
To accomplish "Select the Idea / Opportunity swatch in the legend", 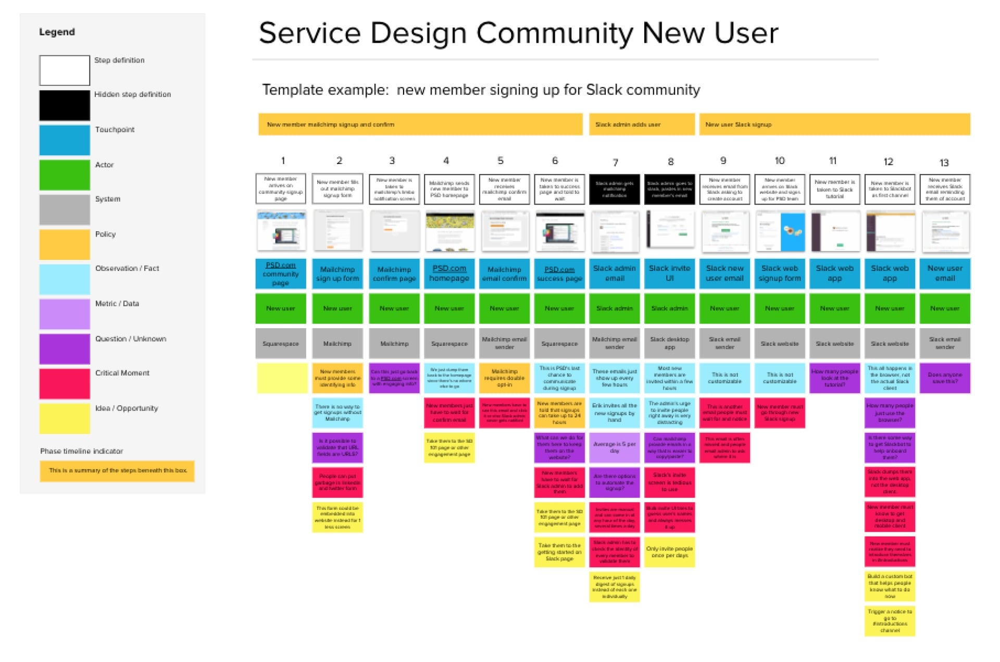I will [64, 418].
